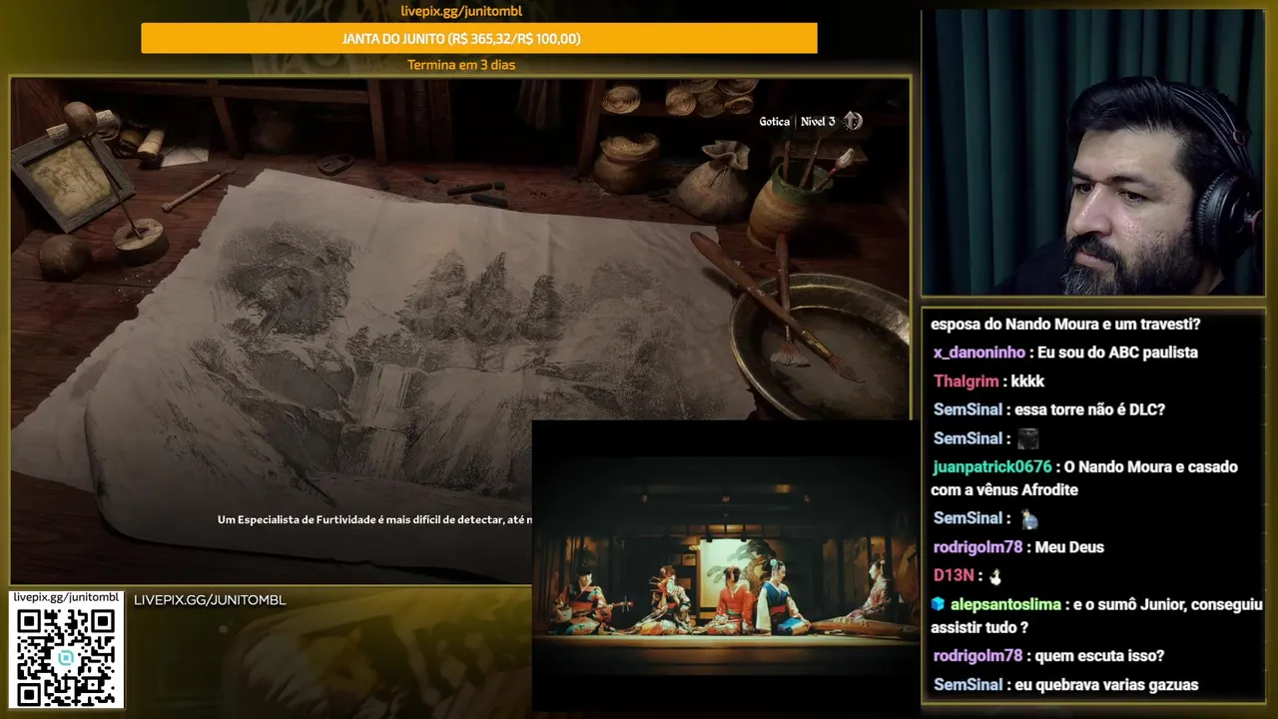Click the 'Termina em 3 dias' text
The width and height of the screenshot is (1278, 719).
tap(460, 65)
